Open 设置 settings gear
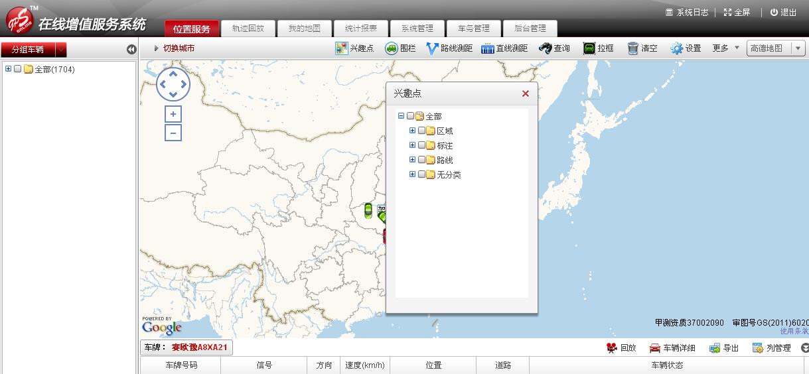Viewport: 809px width, 374px height. point(676,48)
